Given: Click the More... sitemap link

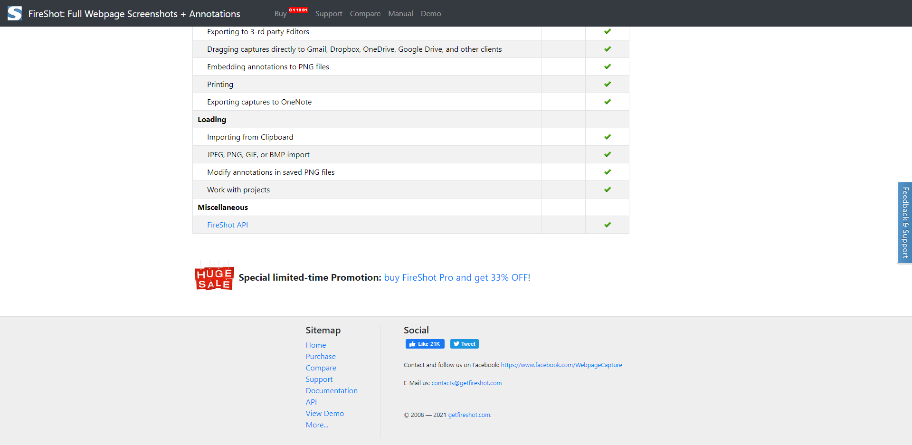Looking at the screenshot, I should 317,425.
